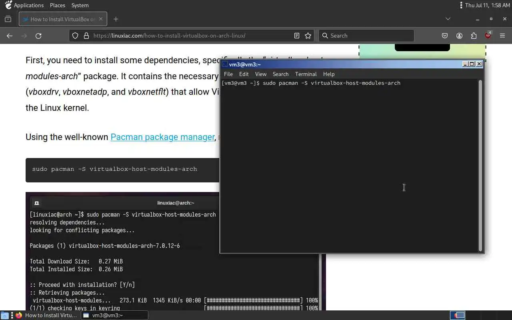
Task: Click the show desktop icon in taskbar
Action: (x=4, y=315)
